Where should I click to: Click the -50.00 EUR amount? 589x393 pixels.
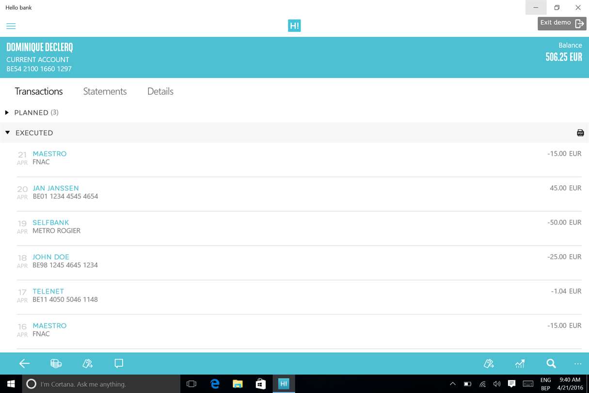[564, 223]
